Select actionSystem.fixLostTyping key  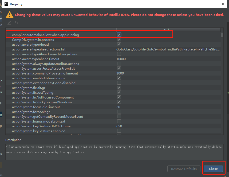(x=33, y=93)
